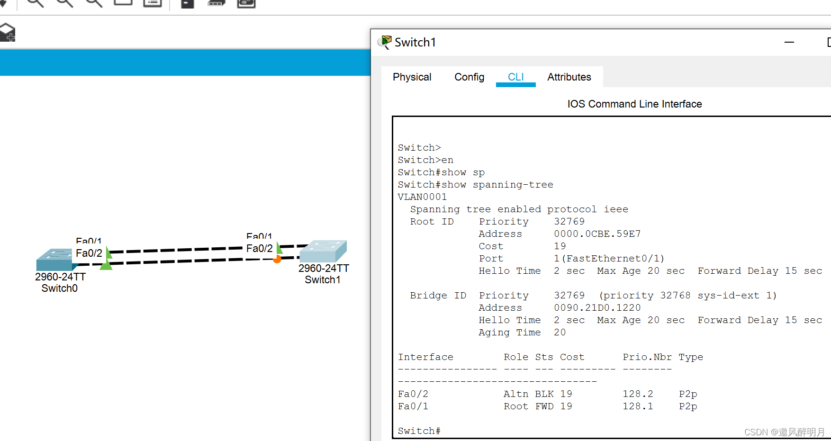This screenshot has height=441, width=831.
Task: Click the Prio.Nbr column header
Action: coord(647,357)
